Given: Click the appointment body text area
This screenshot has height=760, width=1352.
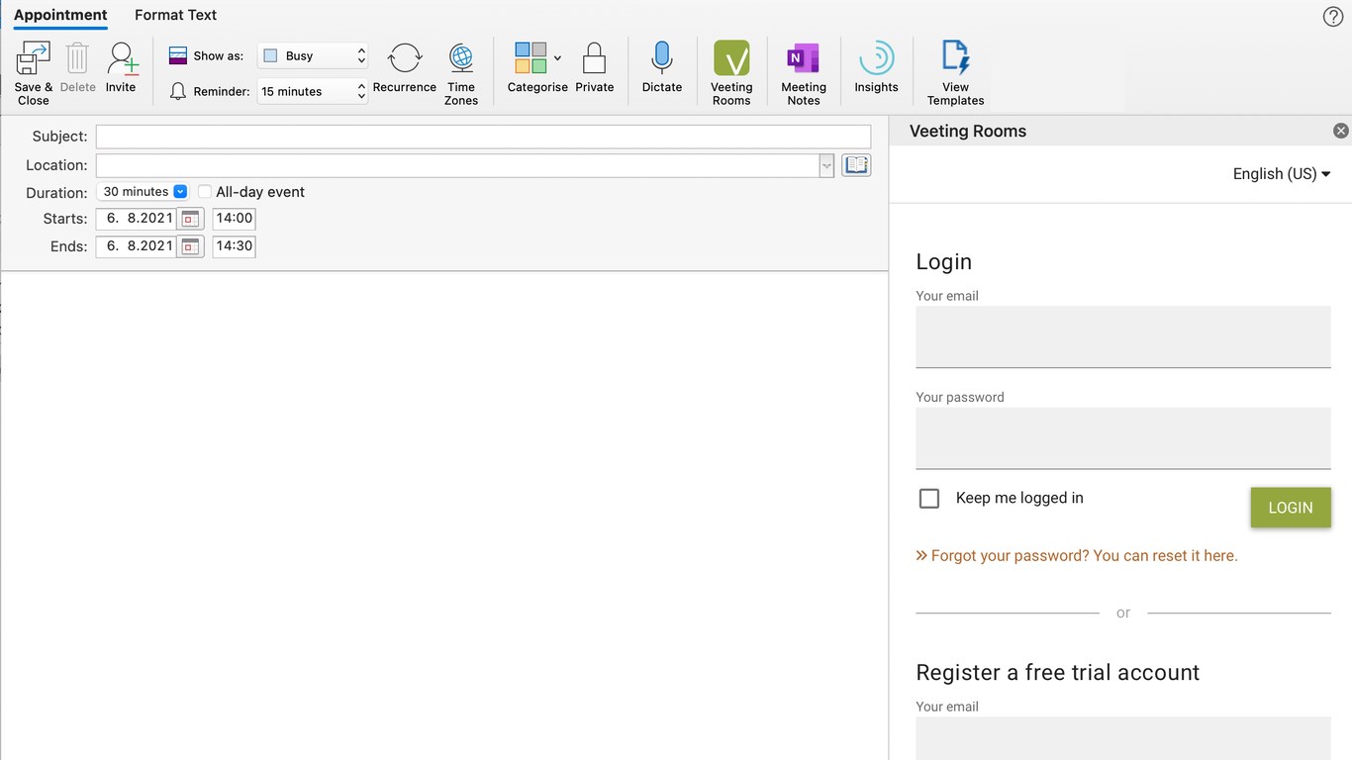Looking at the screenshot, I should pos(444,515).
